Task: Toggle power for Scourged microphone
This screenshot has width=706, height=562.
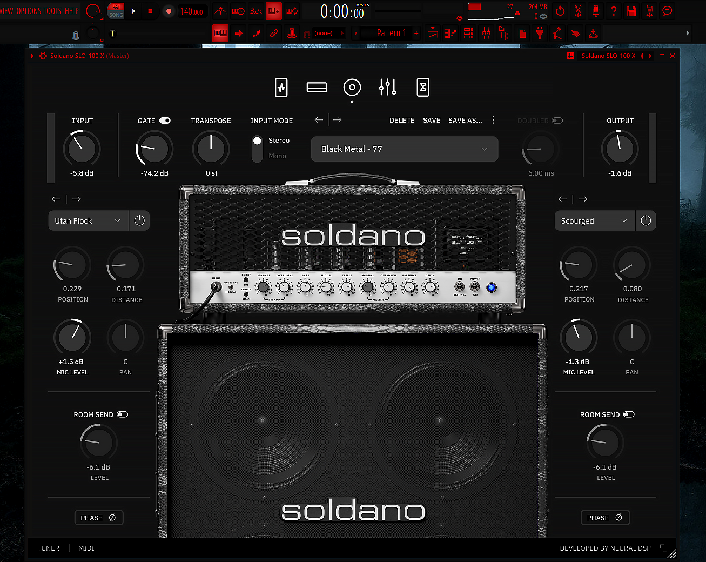Action: 646,220
